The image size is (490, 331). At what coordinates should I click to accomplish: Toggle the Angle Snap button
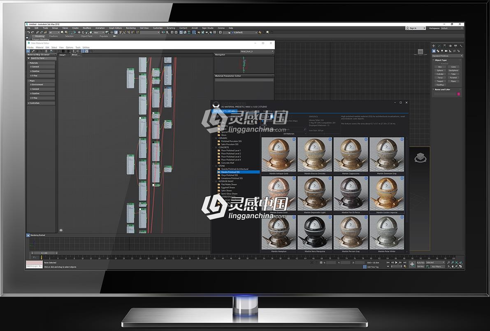click(124, 32)
